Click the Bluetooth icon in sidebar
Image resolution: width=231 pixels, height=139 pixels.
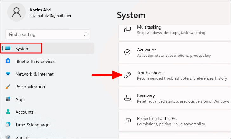[x=8, y=61]
